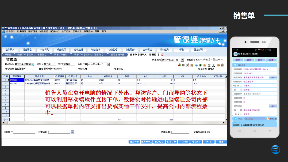Click the green circular icon in toolbar
Image resolution: width=288 pixels, height=162 pixels.
click(x=200, y=65)
